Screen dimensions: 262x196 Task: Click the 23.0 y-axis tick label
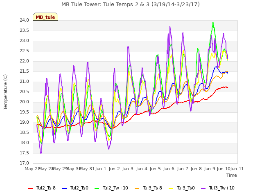25,41
